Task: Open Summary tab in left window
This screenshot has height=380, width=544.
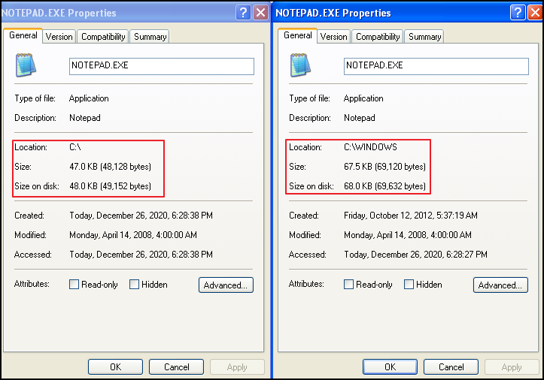Action: click(x=150, y=37)
